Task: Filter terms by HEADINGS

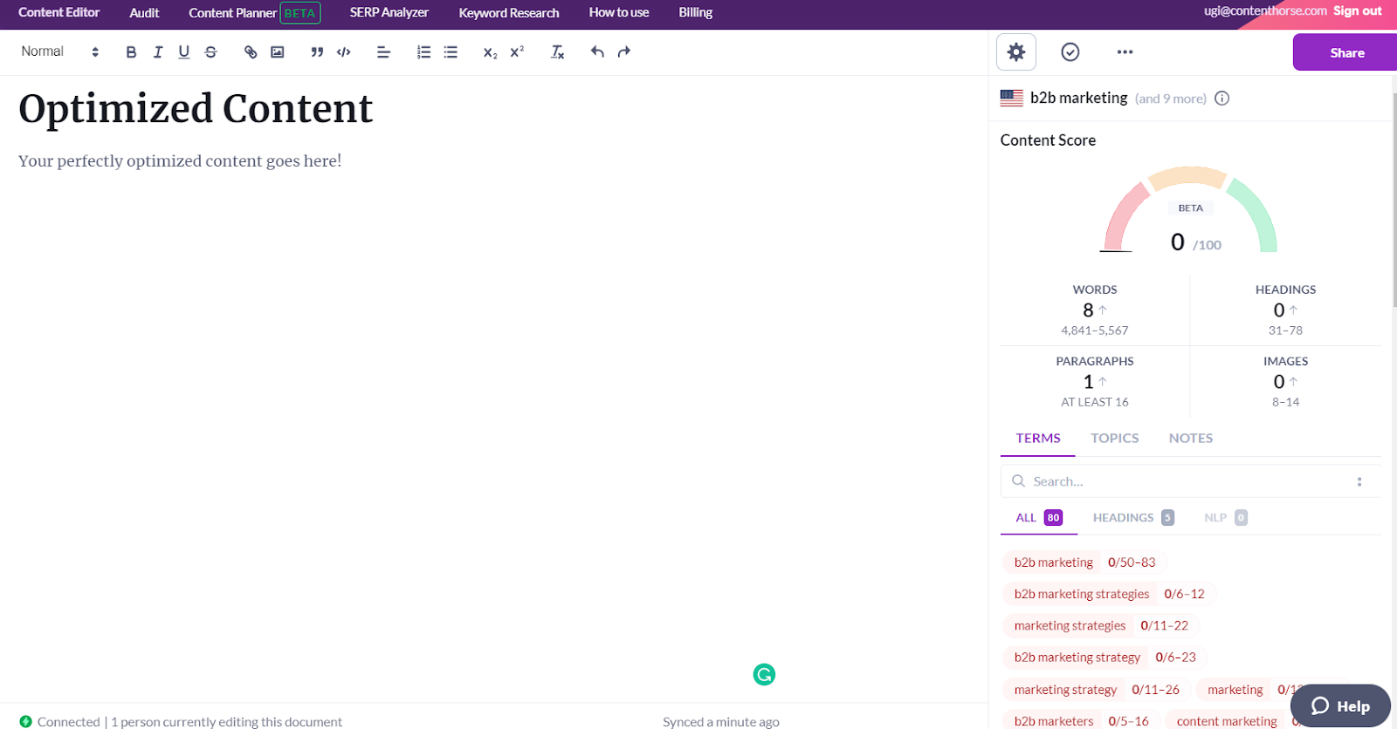Action: (1133, 518)
